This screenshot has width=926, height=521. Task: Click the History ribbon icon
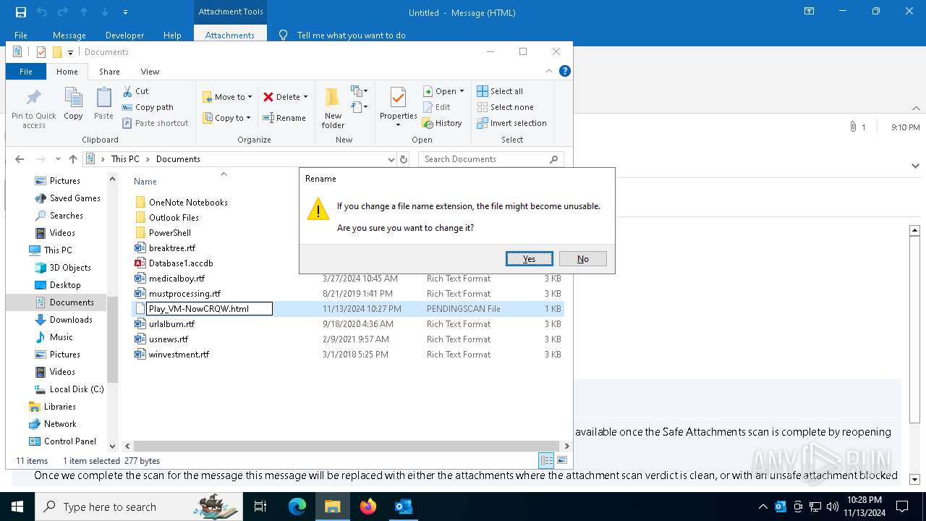click(x=442, y=123)
